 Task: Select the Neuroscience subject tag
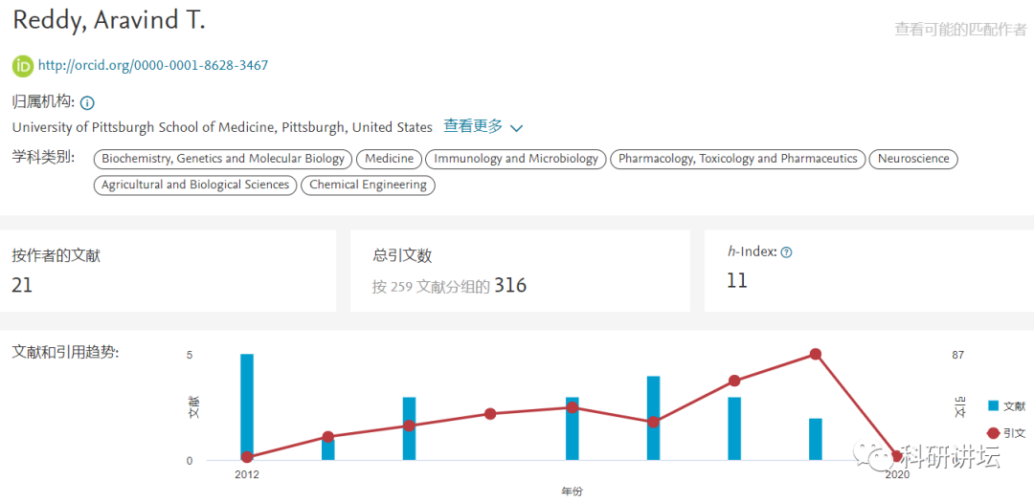(913, 159)
